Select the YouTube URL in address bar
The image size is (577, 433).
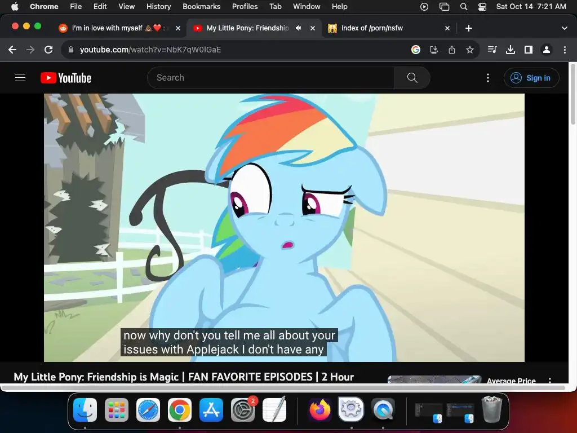pyautogui.click(x=150, y=50)
